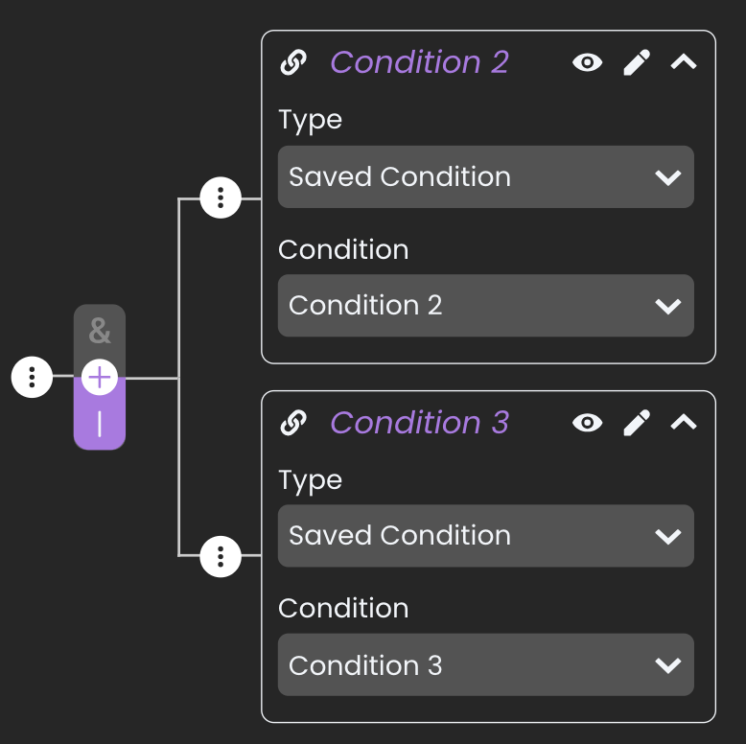The height and width of the screenshot is (744, 746).
Task: Toggle Condition 3 visibility with the eye icon
Action: pos(587,423)
